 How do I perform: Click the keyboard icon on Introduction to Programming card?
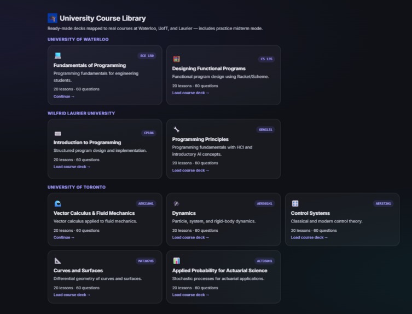click(58, 134)
